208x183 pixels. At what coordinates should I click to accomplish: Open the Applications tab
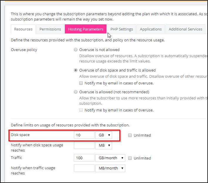151,29
